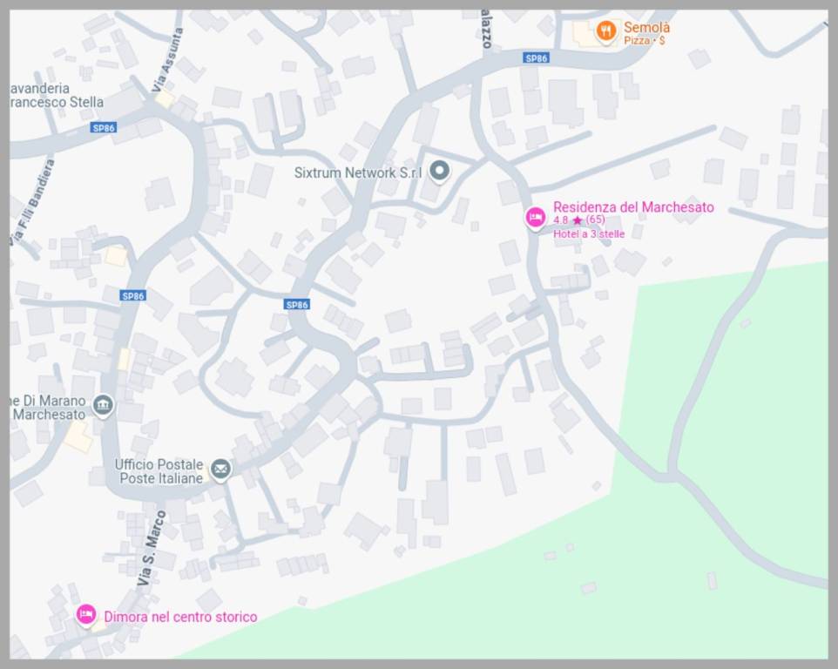This screenshot has height=669, width=838.
Task: Open the Residenza del Marchesato name label
Action: 633,207
